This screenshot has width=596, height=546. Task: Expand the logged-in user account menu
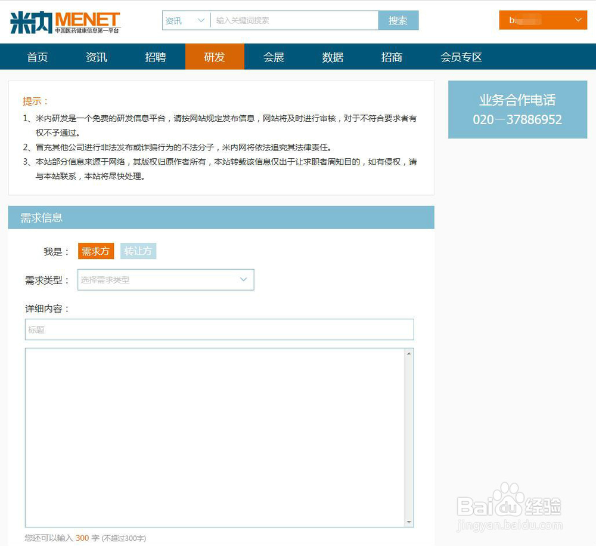pos(542,20)
